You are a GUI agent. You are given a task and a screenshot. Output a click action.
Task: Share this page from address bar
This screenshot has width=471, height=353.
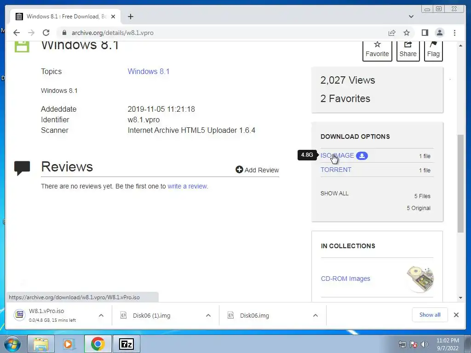point(392,33)
